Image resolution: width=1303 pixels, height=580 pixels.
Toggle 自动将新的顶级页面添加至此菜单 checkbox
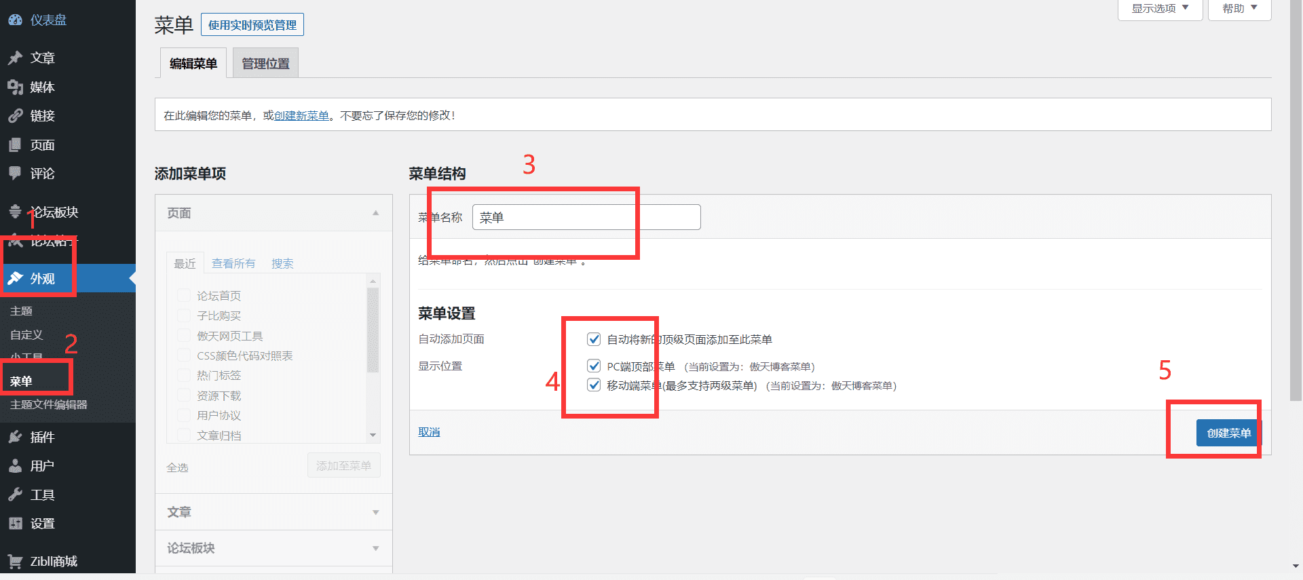pyautogui.click(x=594, y=339)
